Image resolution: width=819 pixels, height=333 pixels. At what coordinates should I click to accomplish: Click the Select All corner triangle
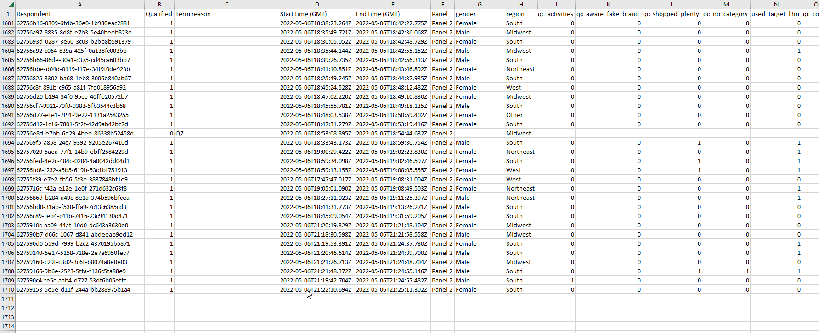coord(10,5)
